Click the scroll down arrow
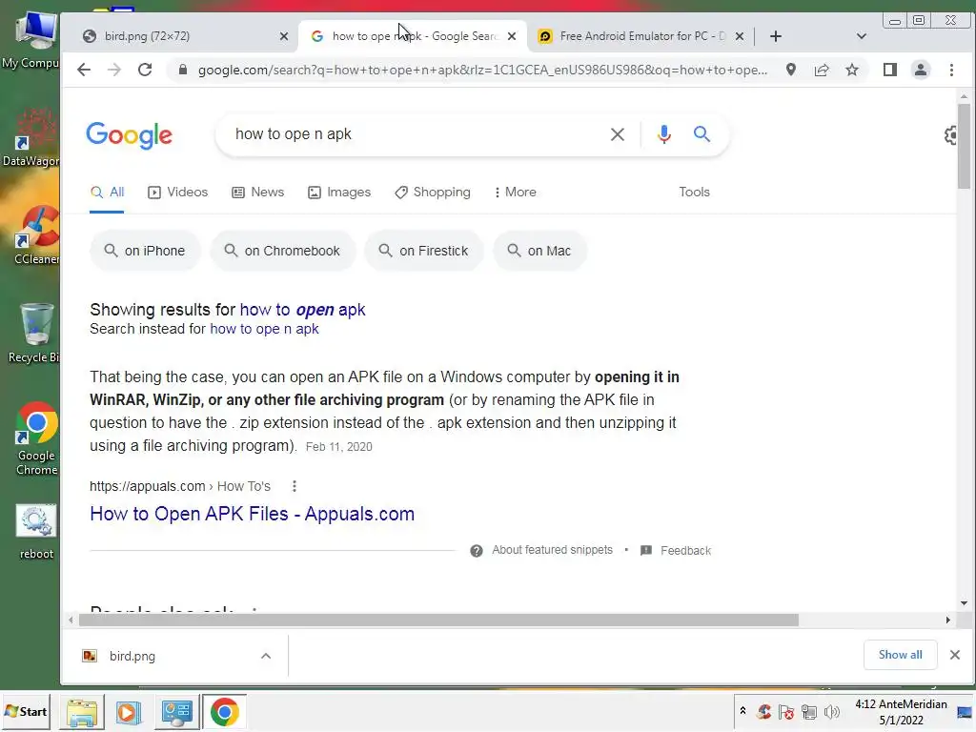 pyautogui.click(x=964, y=603)
